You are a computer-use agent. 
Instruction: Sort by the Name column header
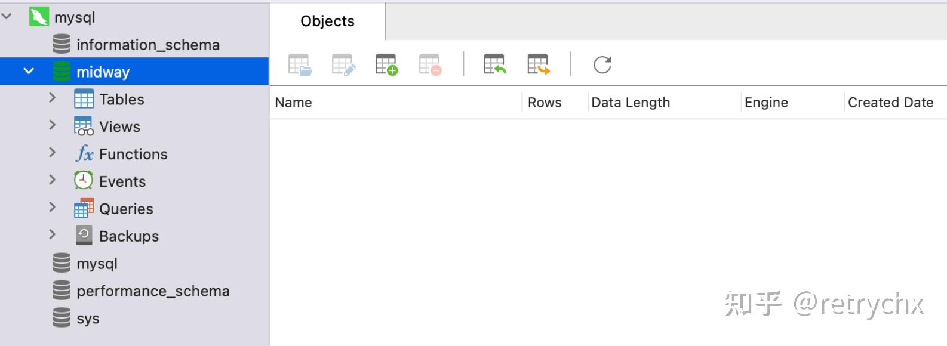point(293,103)
